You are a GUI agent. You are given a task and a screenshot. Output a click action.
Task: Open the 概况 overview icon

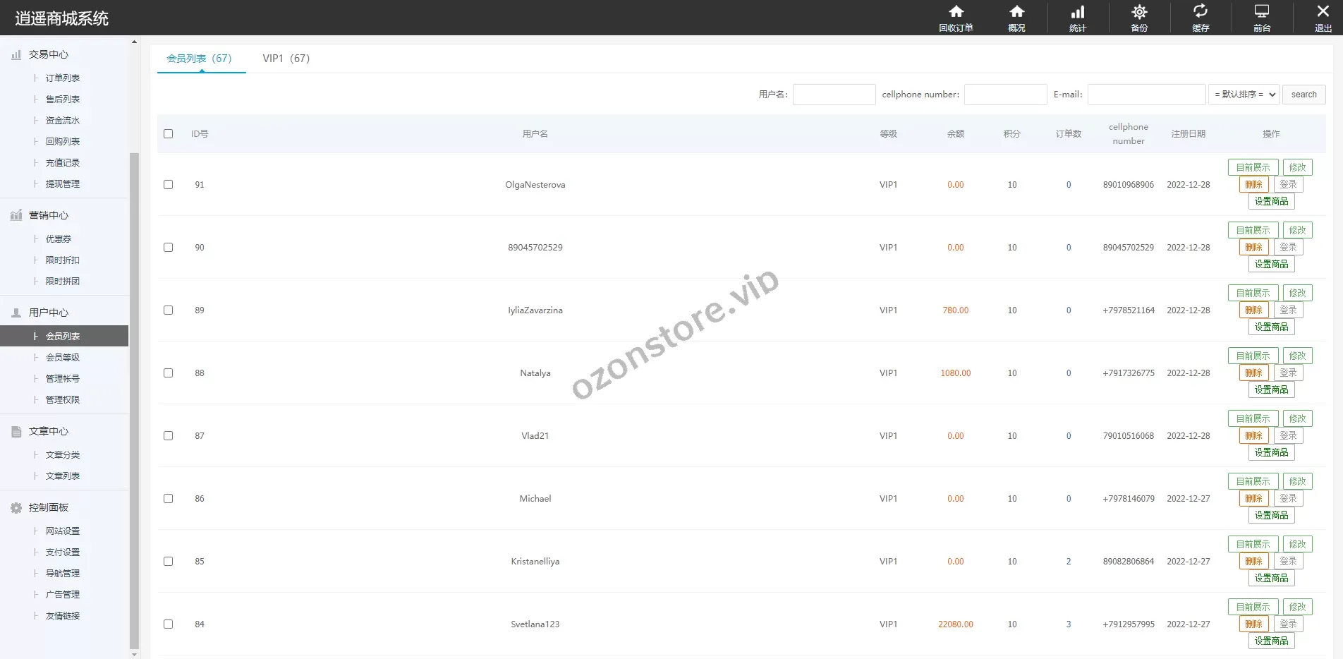(1016, 12)
